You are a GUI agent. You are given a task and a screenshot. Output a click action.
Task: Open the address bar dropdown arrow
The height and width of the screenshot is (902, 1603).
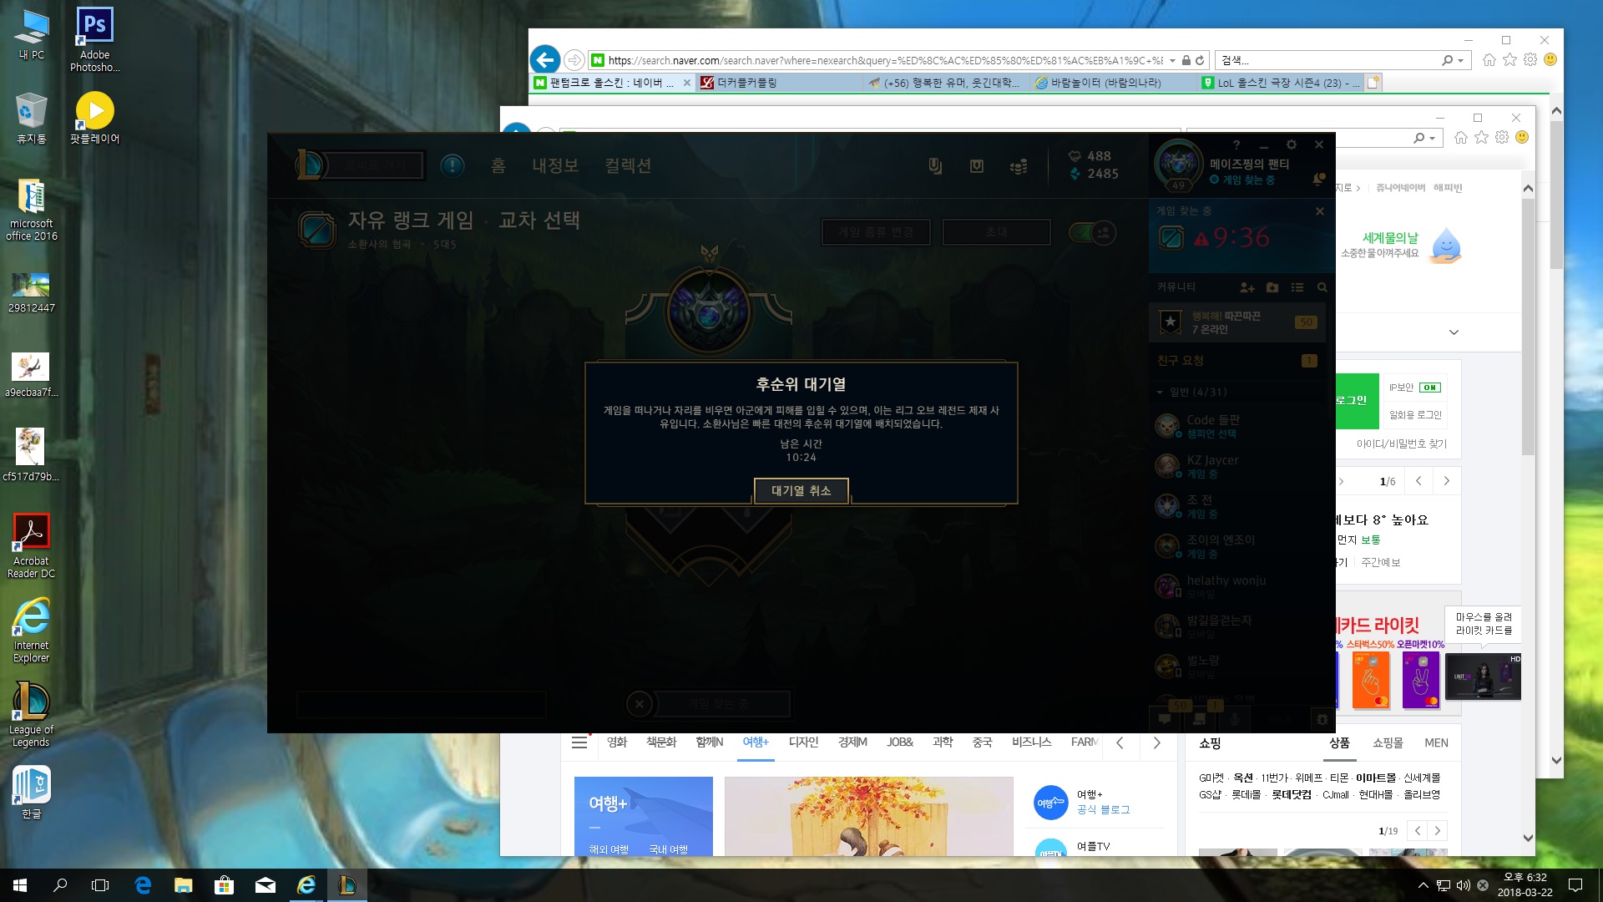(x=1172, y=60)
